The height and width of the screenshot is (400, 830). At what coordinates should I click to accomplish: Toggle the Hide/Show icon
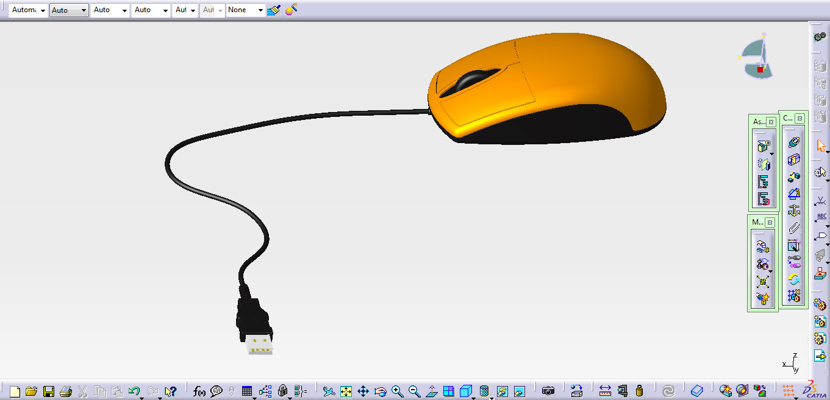click(503, 391)
